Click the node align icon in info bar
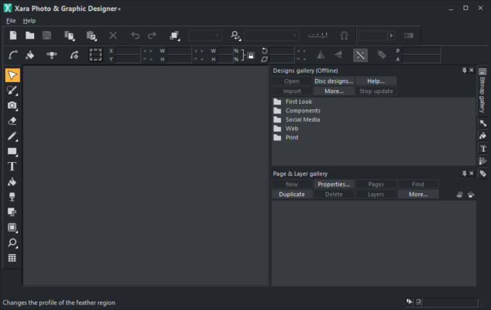 (52, 55)
